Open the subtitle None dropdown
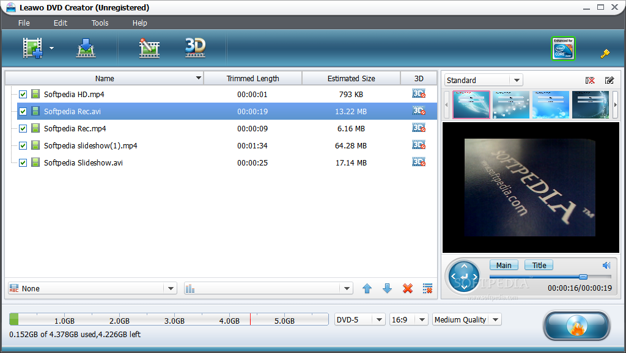The image size is (626, 353). (x=171, y=288)
